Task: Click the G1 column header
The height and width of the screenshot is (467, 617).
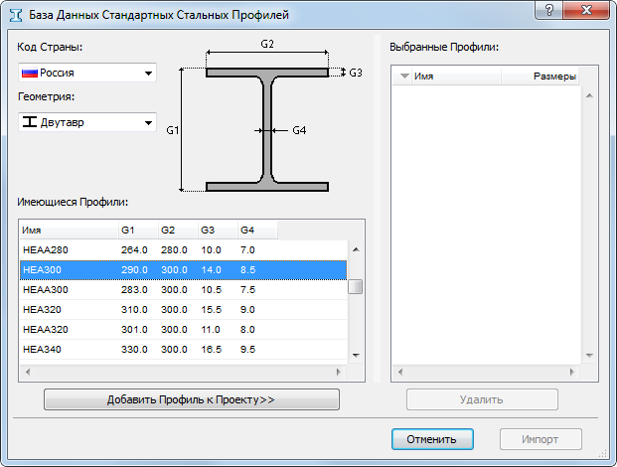Action: point(138,231)
